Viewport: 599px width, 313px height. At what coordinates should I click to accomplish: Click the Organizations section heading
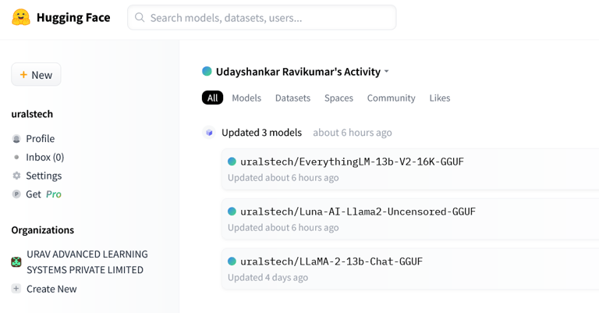43,230
